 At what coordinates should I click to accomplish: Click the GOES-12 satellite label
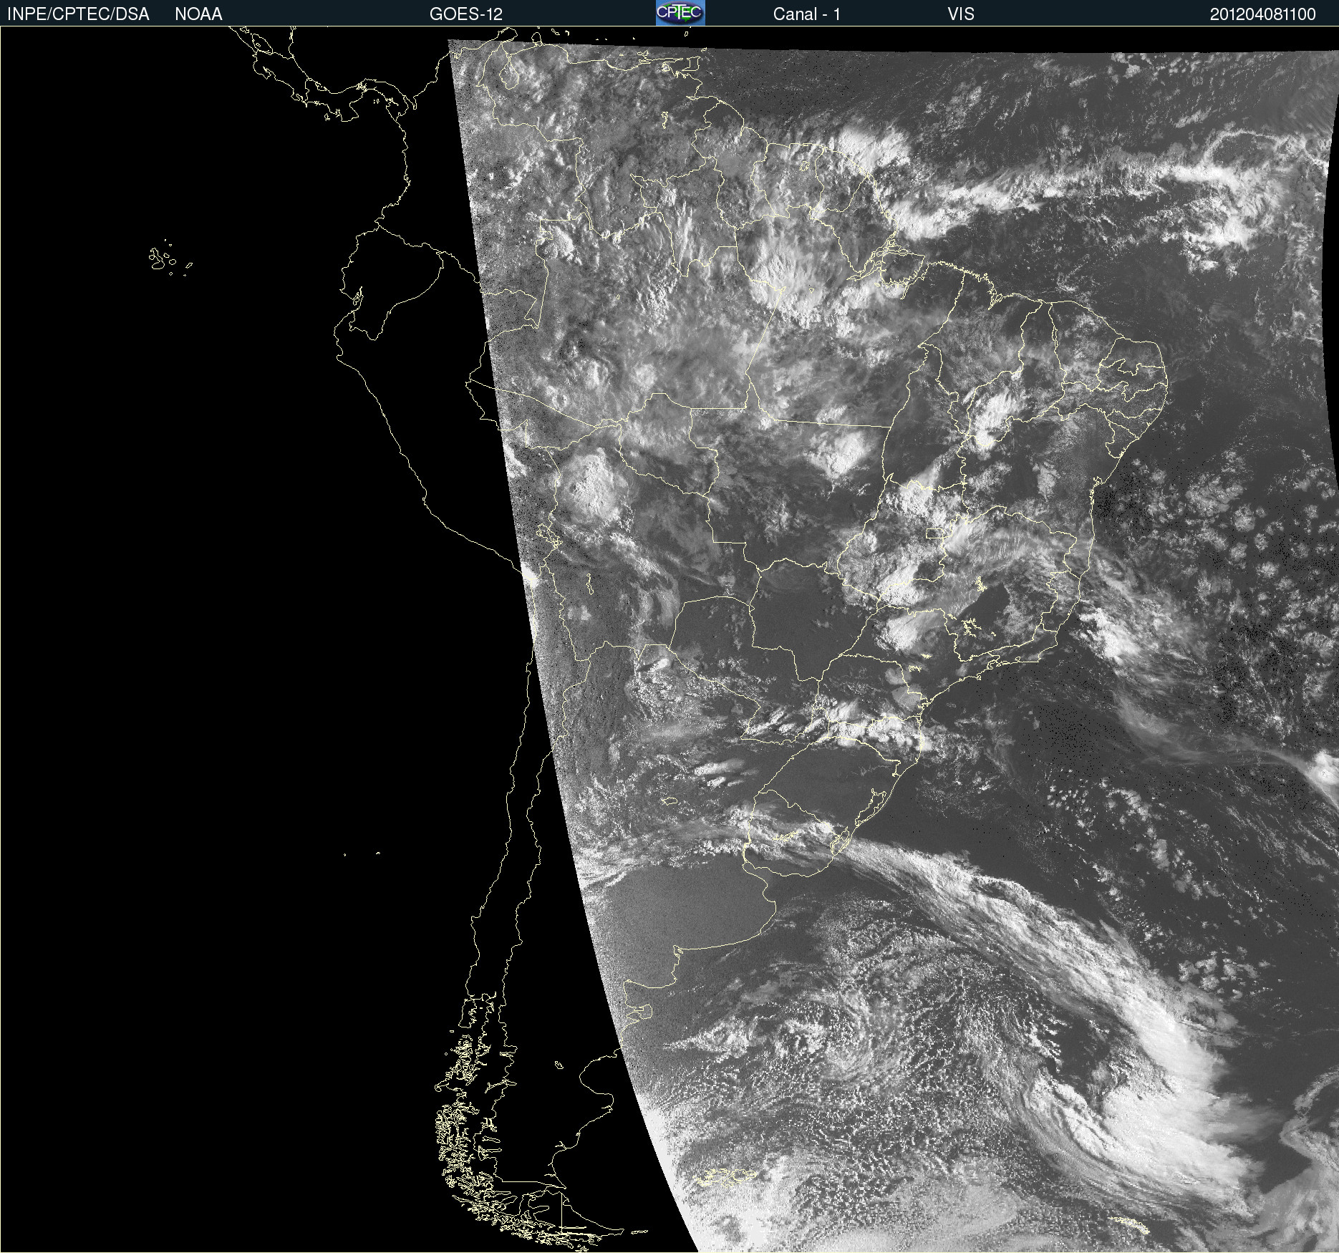point(466,14)
